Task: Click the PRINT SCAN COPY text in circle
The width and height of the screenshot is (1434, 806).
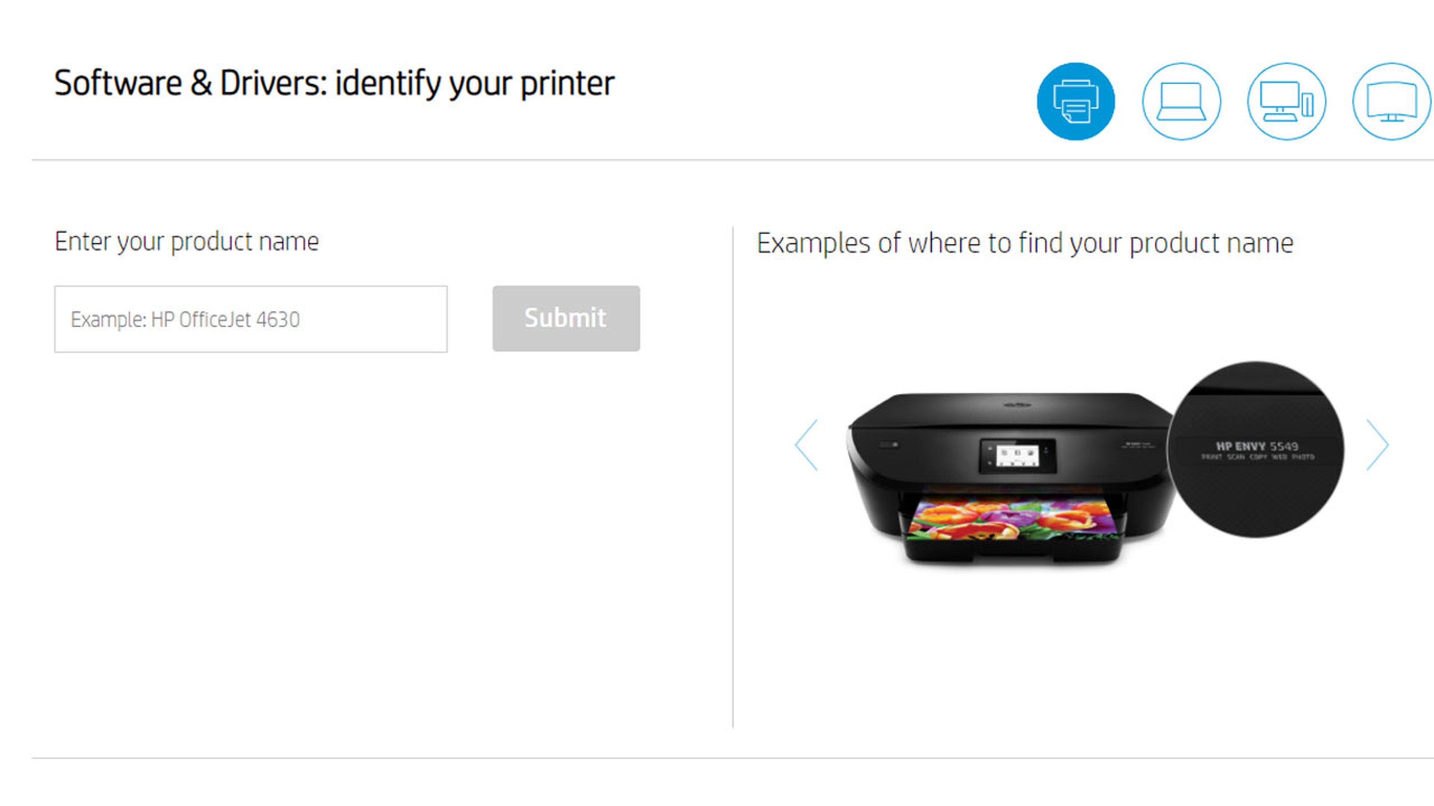Action: coord(1257,457)
